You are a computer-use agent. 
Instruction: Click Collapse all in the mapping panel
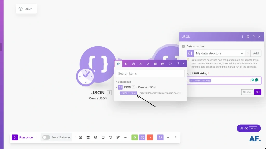tap(124, 82)
